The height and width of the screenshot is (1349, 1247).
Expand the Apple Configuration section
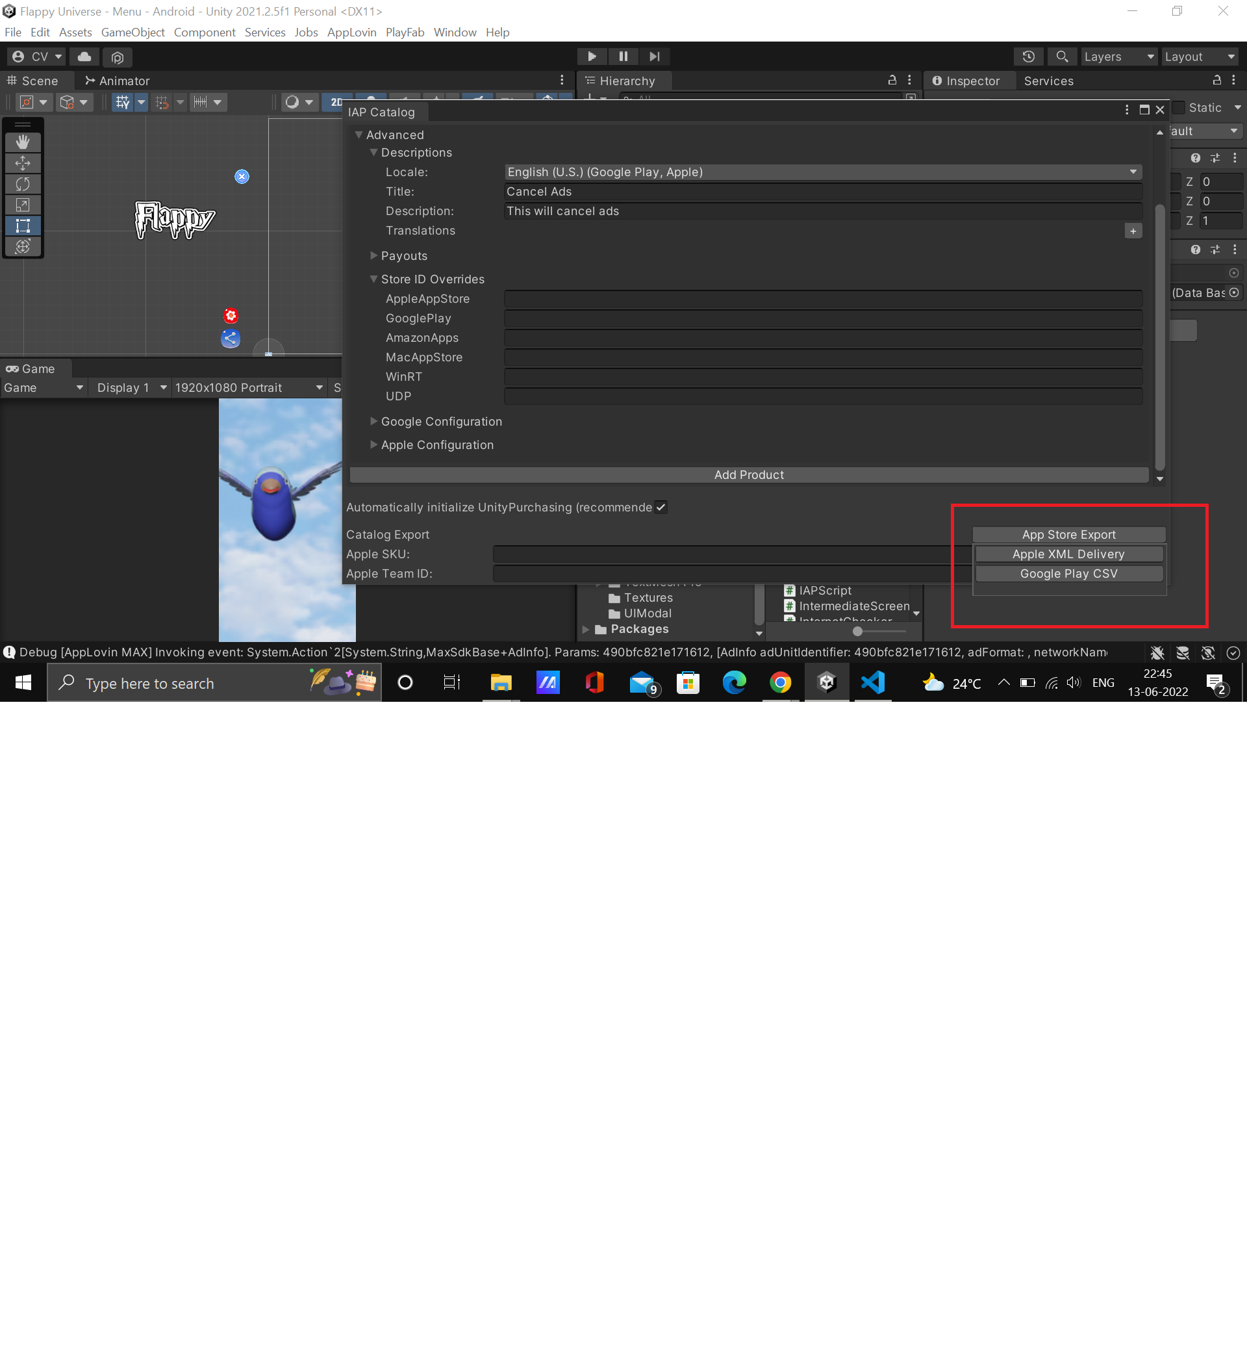pyautogui.click(x=373, y=445)
